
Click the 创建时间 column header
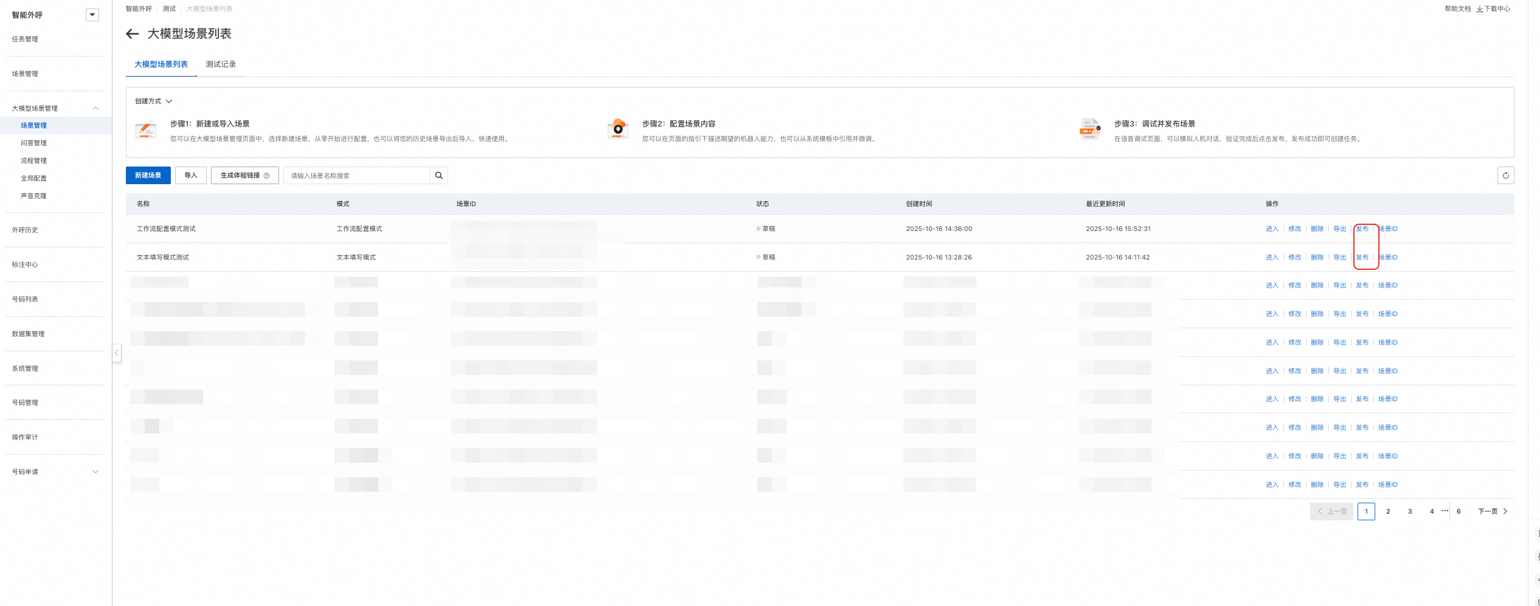point(919,204)
